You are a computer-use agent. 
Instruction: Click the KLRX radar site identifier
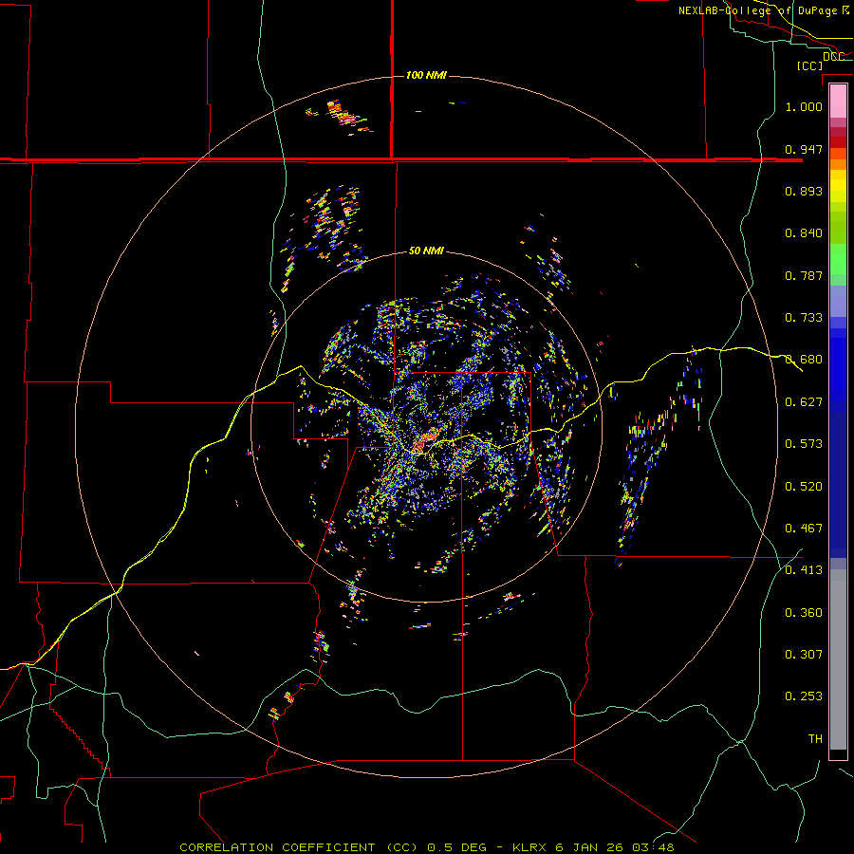coord(531,847)
